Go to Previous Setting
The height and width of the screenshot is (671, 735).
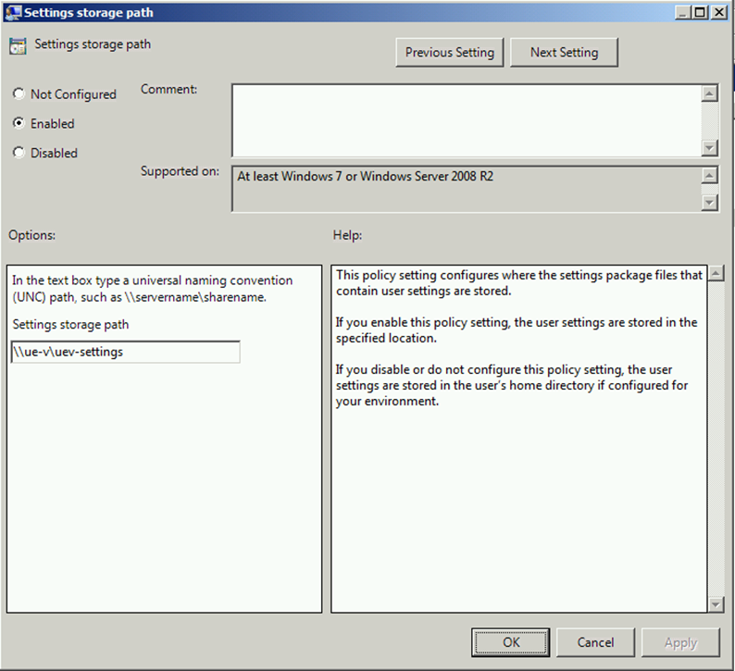(450, 53)
